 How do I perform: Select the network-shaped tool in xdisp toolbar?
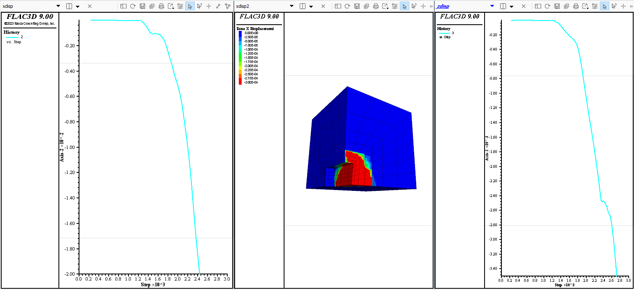coord(228,6)
